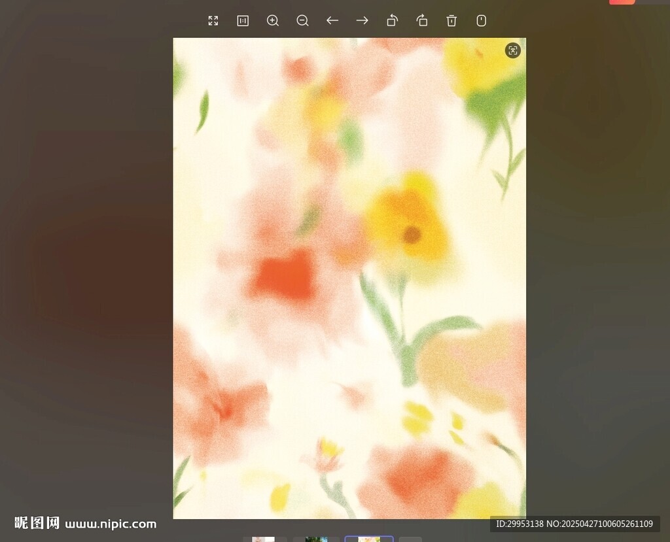Viewport: 670px width, 542px height.
Task: Select the pink floral thumbnail in filmstrip
Action: pos(264,538)
